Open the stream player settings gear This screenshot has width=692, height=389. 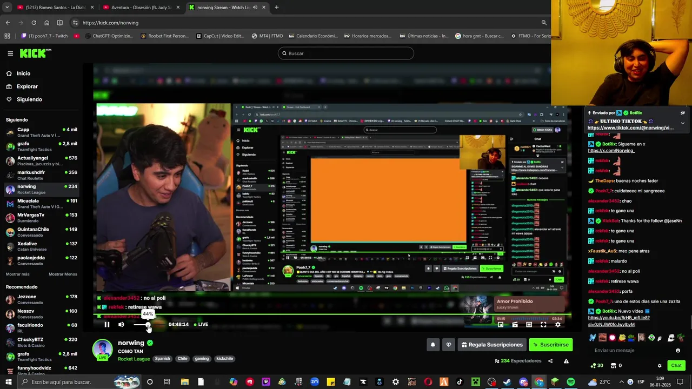(558, 325)
